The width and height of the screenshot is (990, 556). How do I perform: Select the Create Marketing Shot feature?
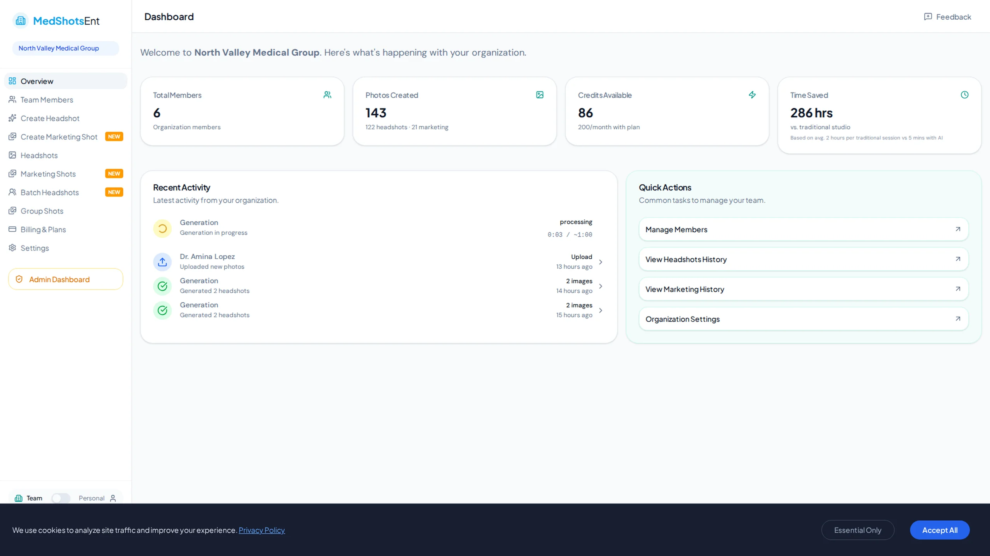click(x=59, y=137)
